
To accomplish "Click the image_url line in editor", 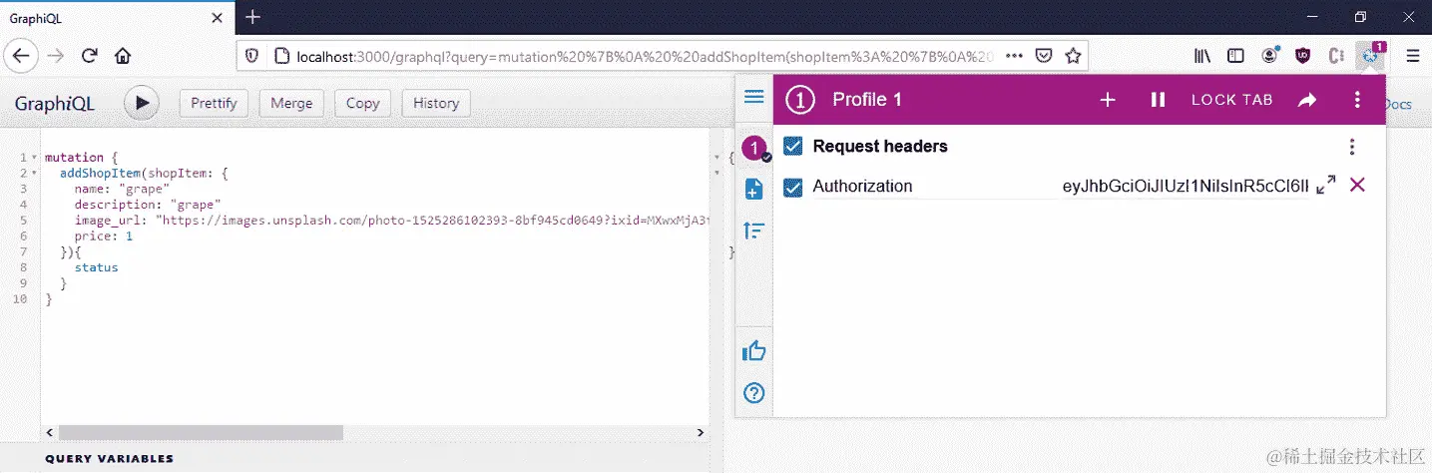I will (x=391, y=221).
